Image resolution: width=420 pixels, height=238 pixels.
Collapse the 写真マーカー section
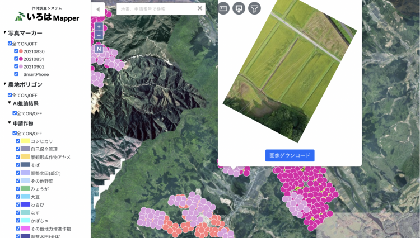click(5, 32)
